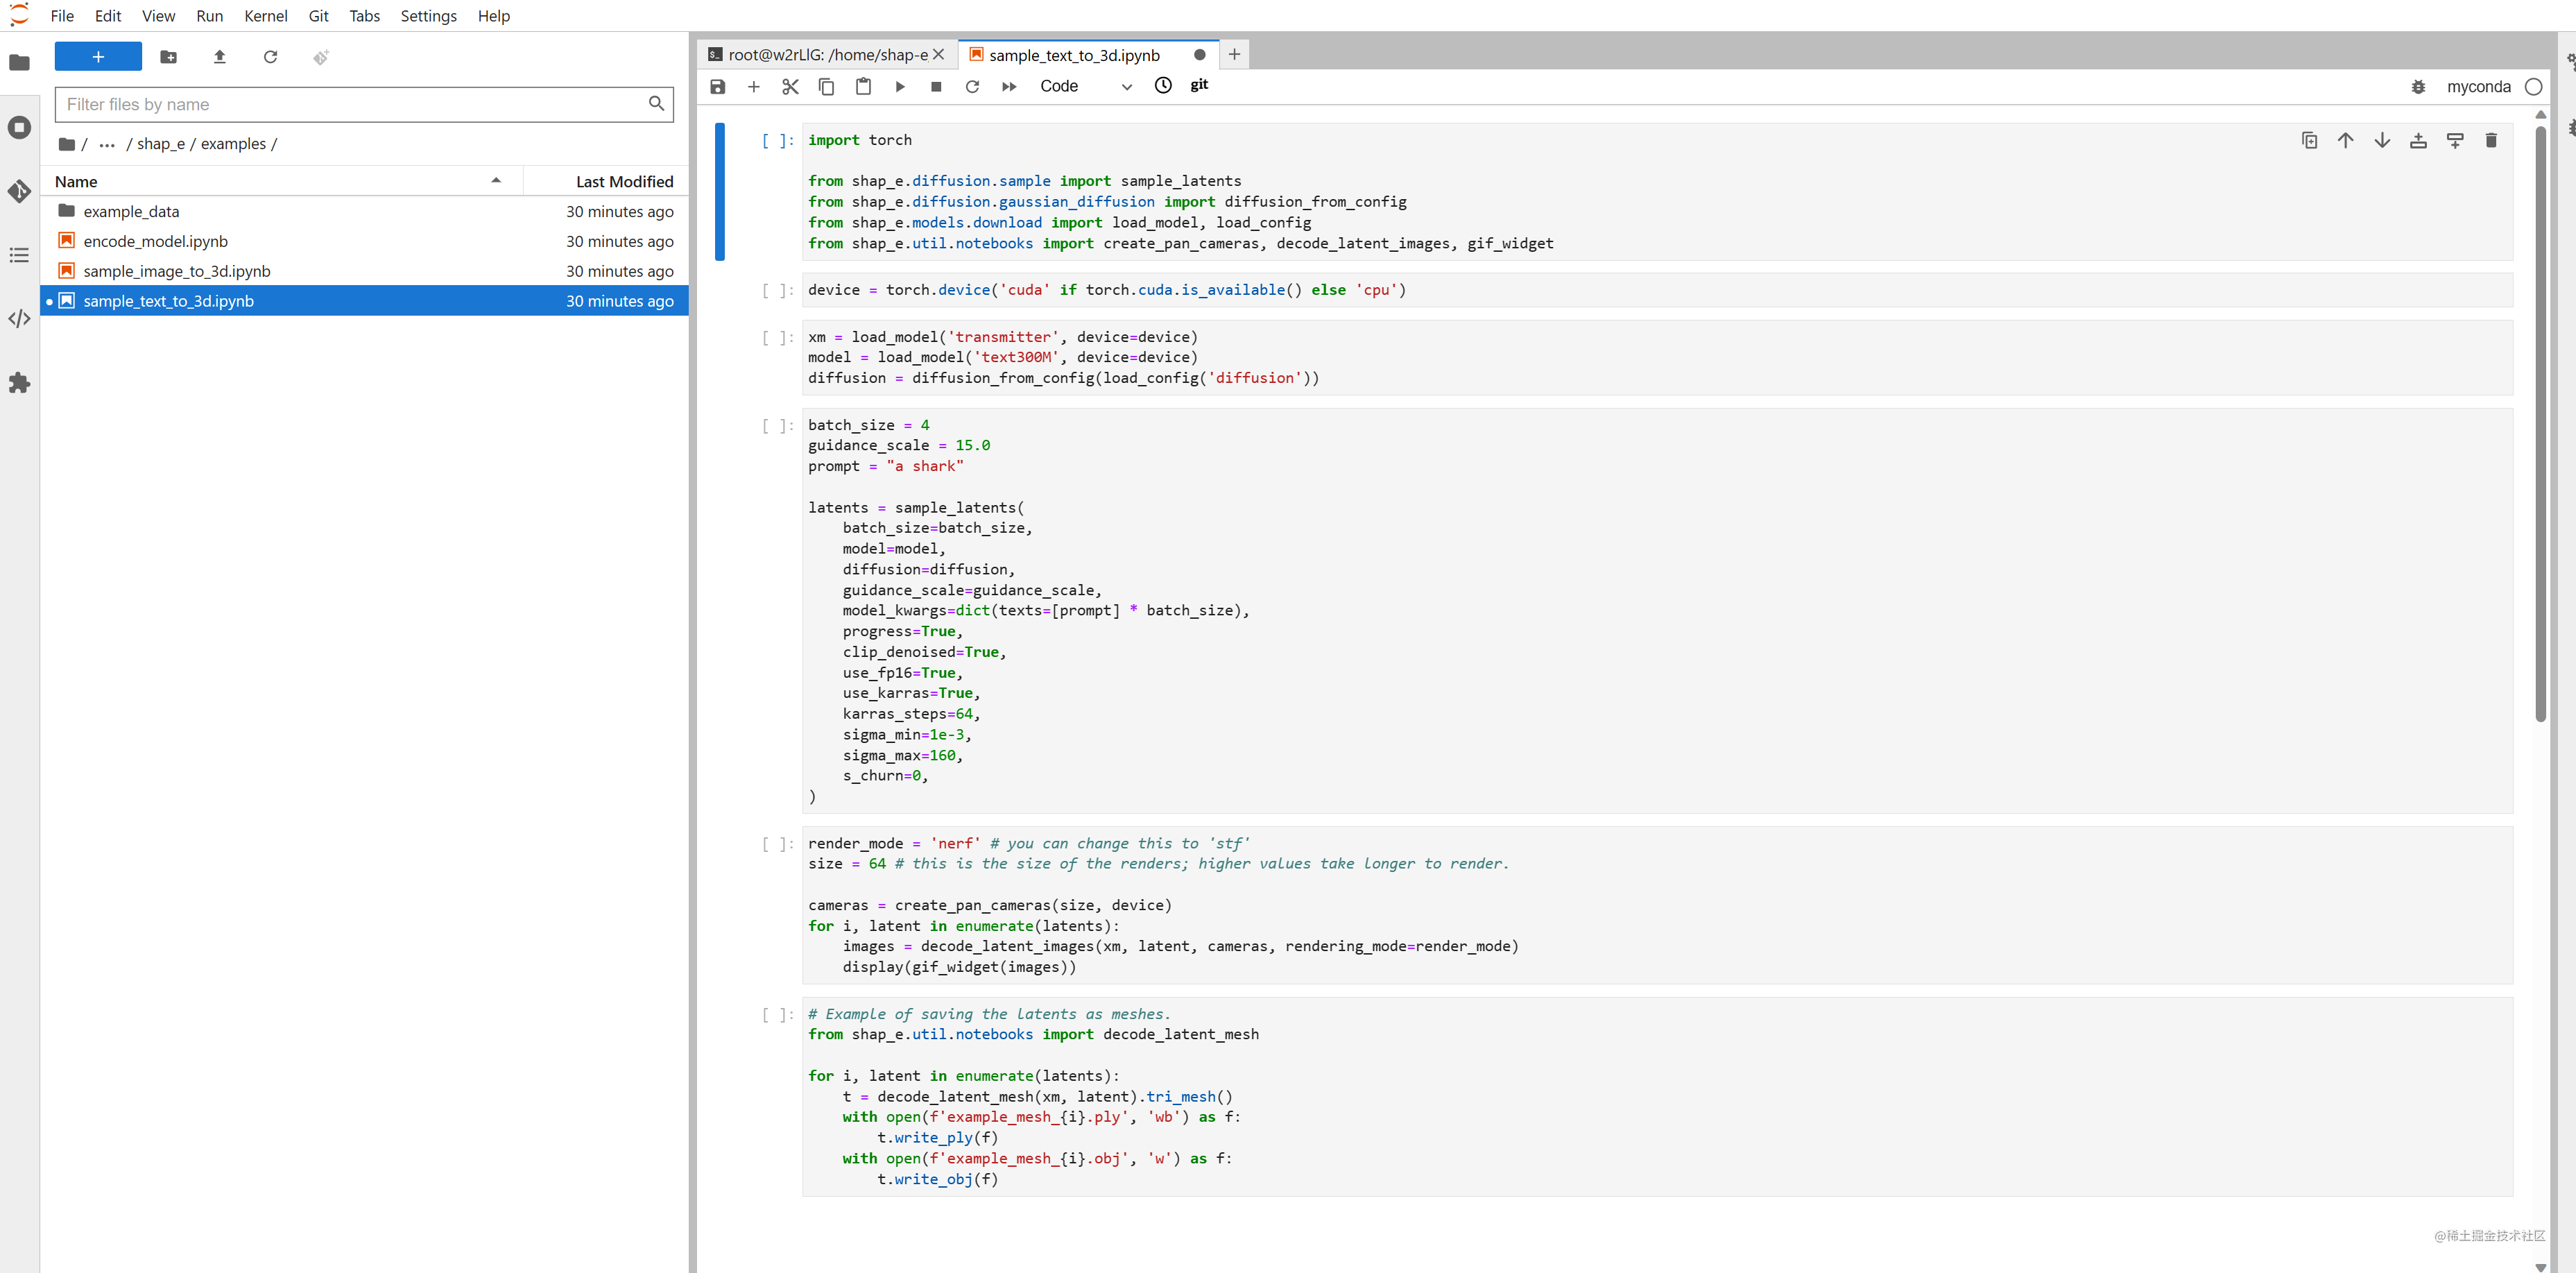This screenshot has width=2576, height=1273.
Task: Focus the Filter files by name field
Action: coord(364,104)
